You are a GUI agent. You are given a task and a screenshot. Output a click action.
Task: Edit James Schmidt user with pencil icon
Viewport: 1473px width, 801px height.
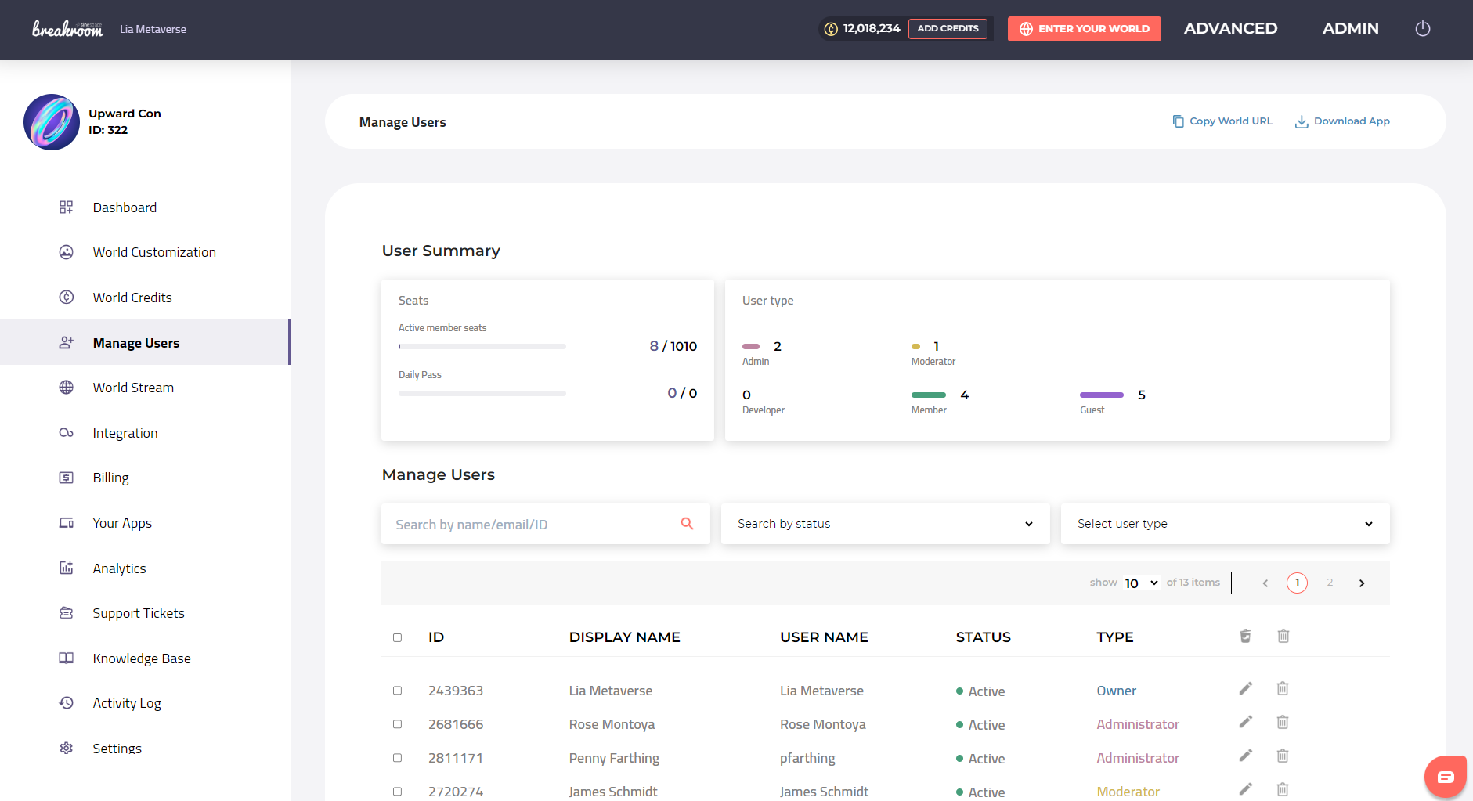pos(1245,789)
